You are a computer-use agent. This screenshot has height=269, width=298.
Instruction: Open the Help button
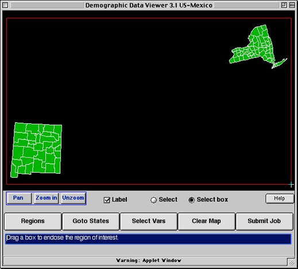(x=280, y=198)
